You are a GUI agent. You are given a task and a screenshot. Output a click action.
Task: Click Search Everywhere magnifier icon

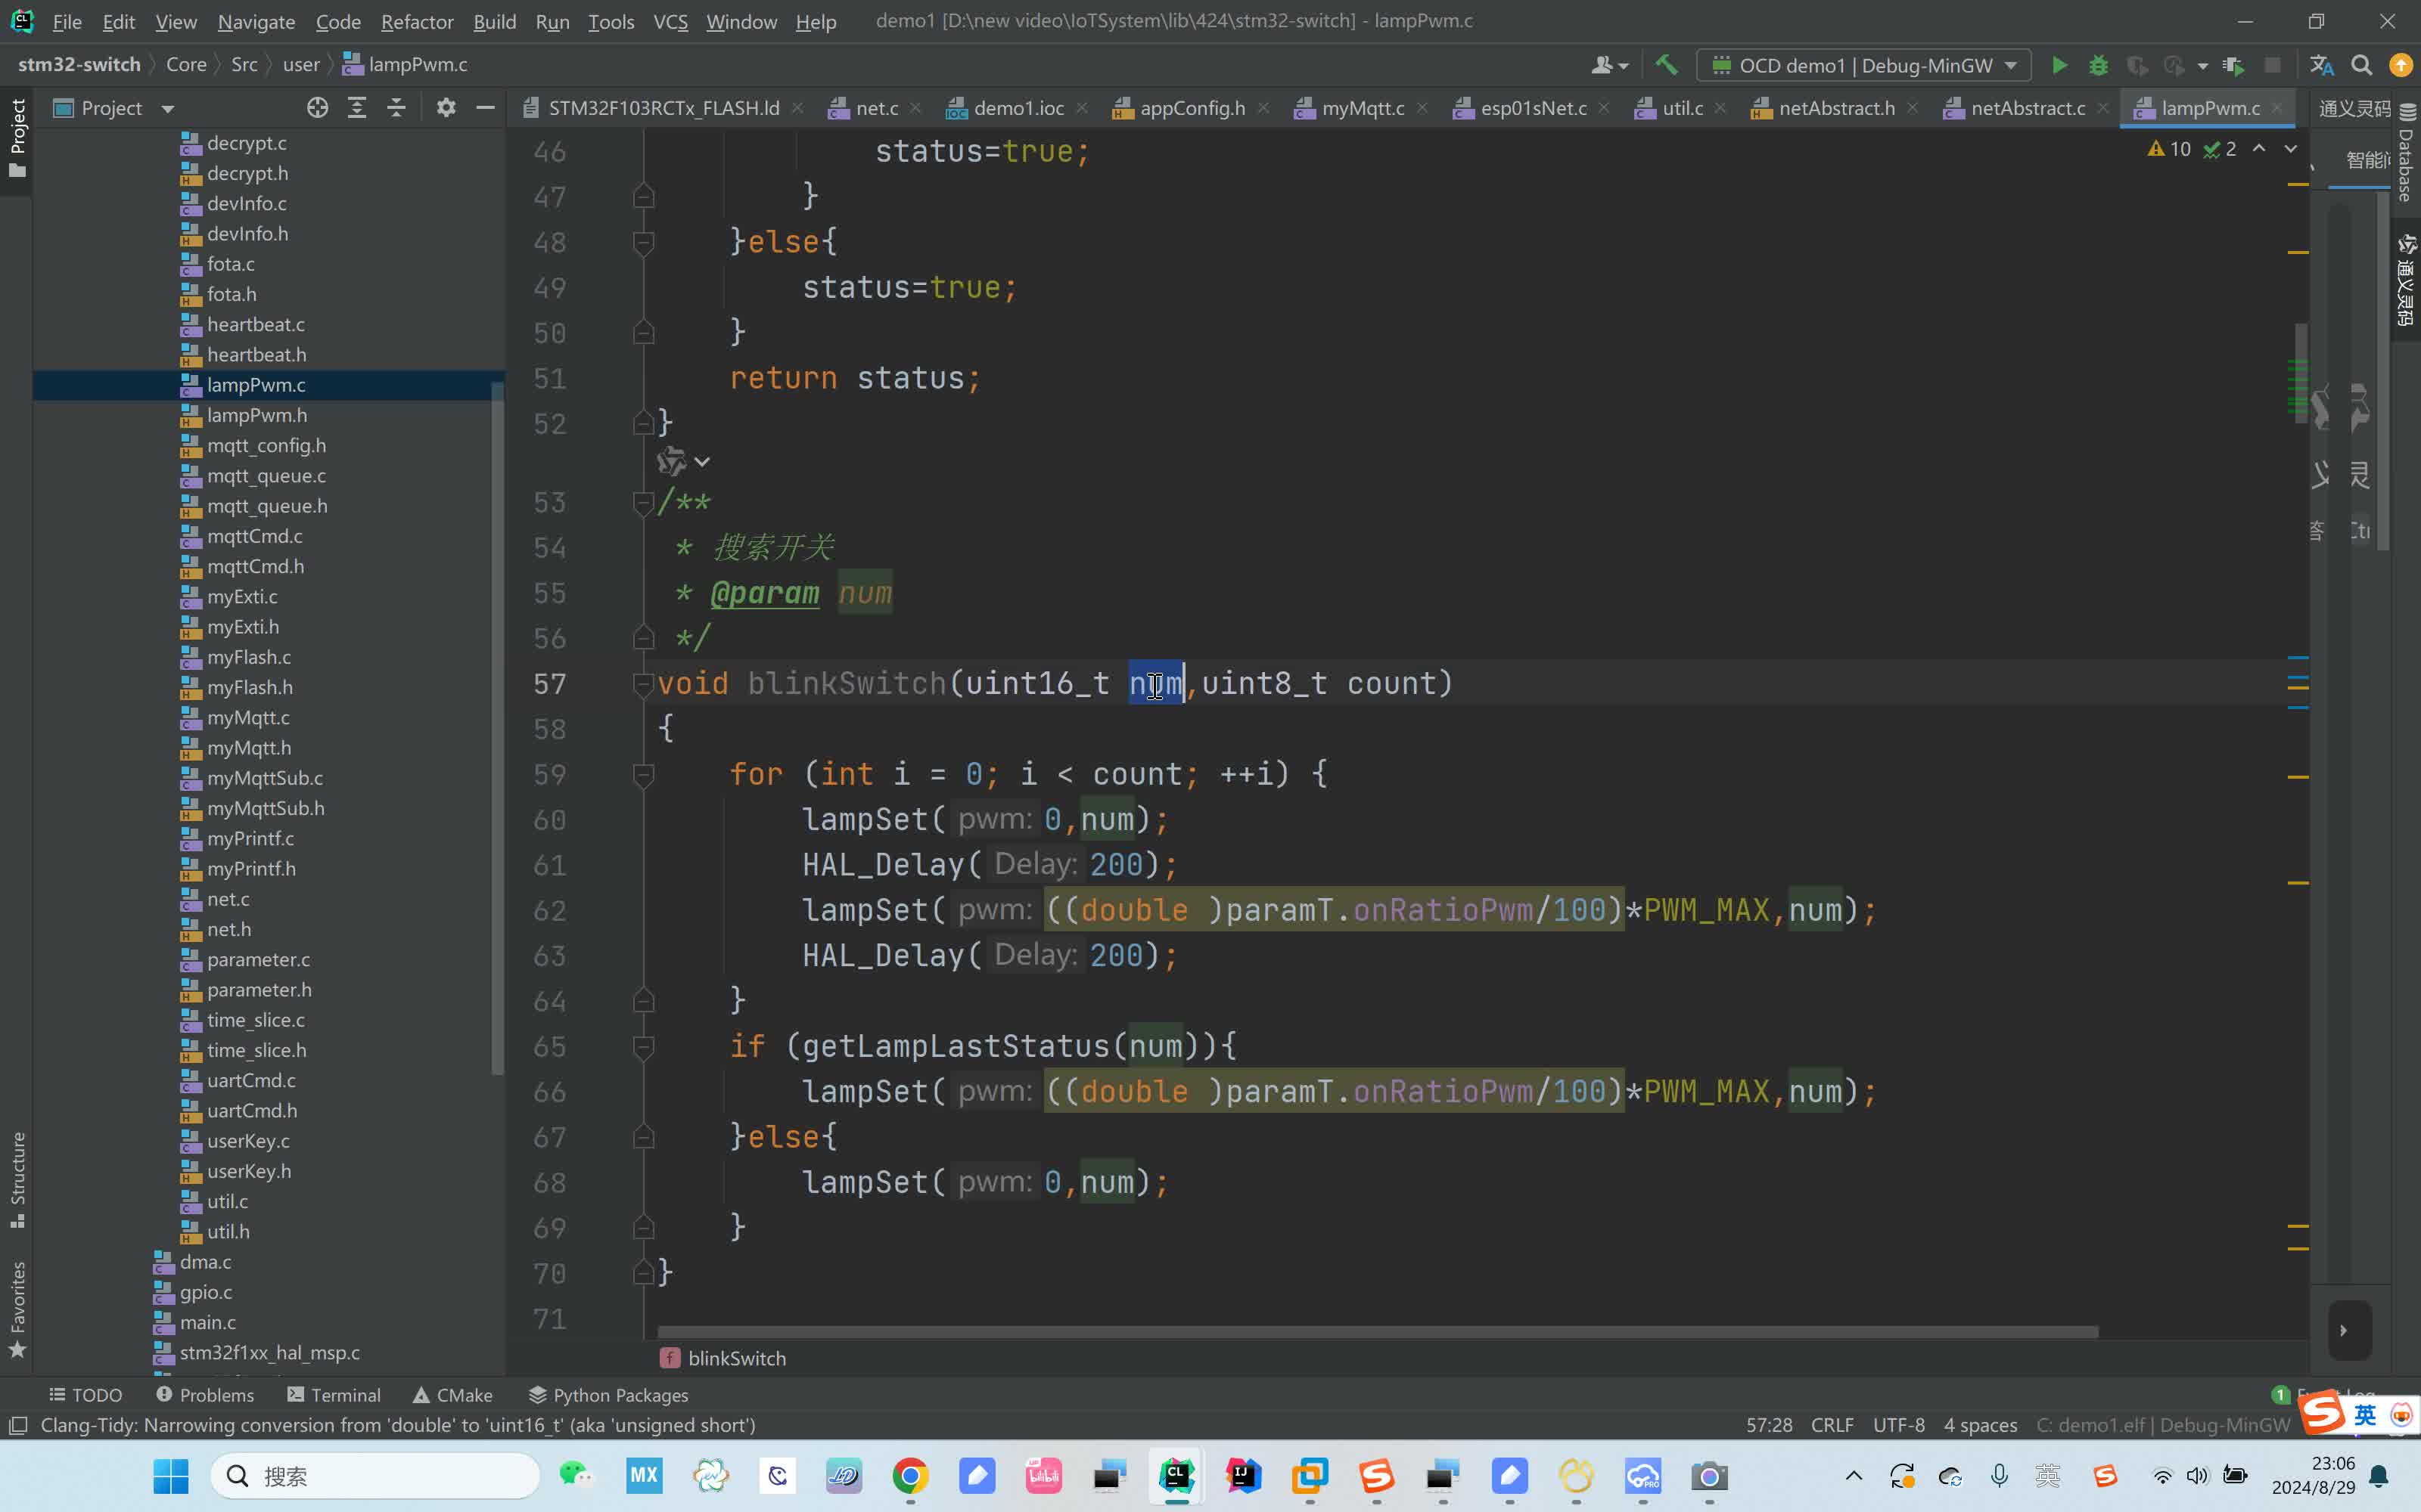[x=2361, y=66]
